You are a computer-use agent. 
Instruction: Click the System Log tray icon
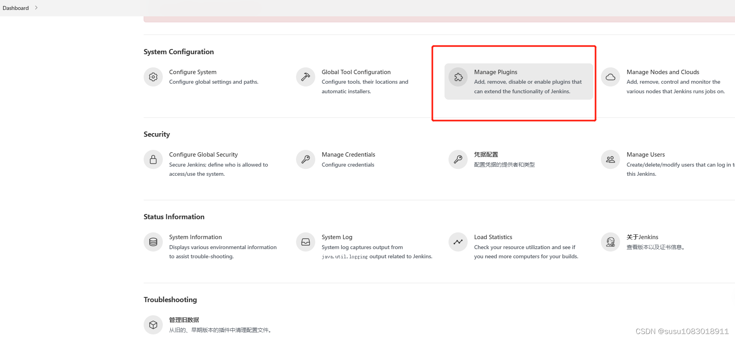[x=306, y=242]
